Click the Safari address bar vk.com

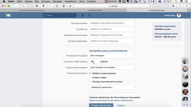tap(113, 6)
